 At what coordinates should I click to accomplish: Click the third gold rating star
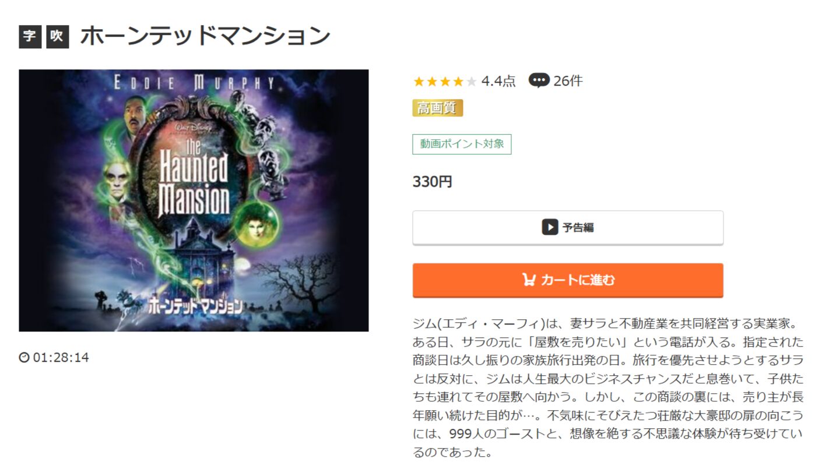445,82
